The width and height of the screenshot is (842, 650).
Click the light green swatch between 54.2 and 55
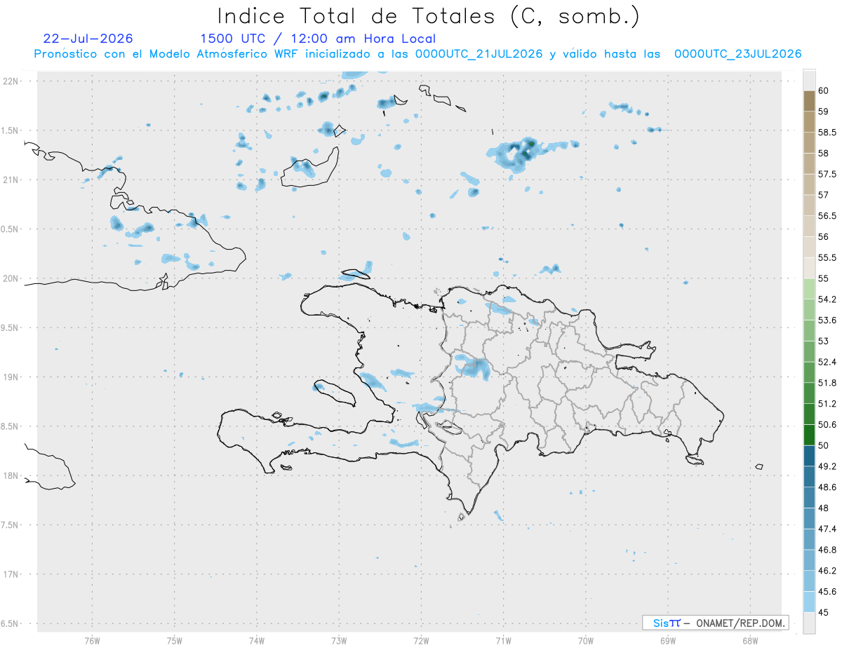(x=809, y=289)
